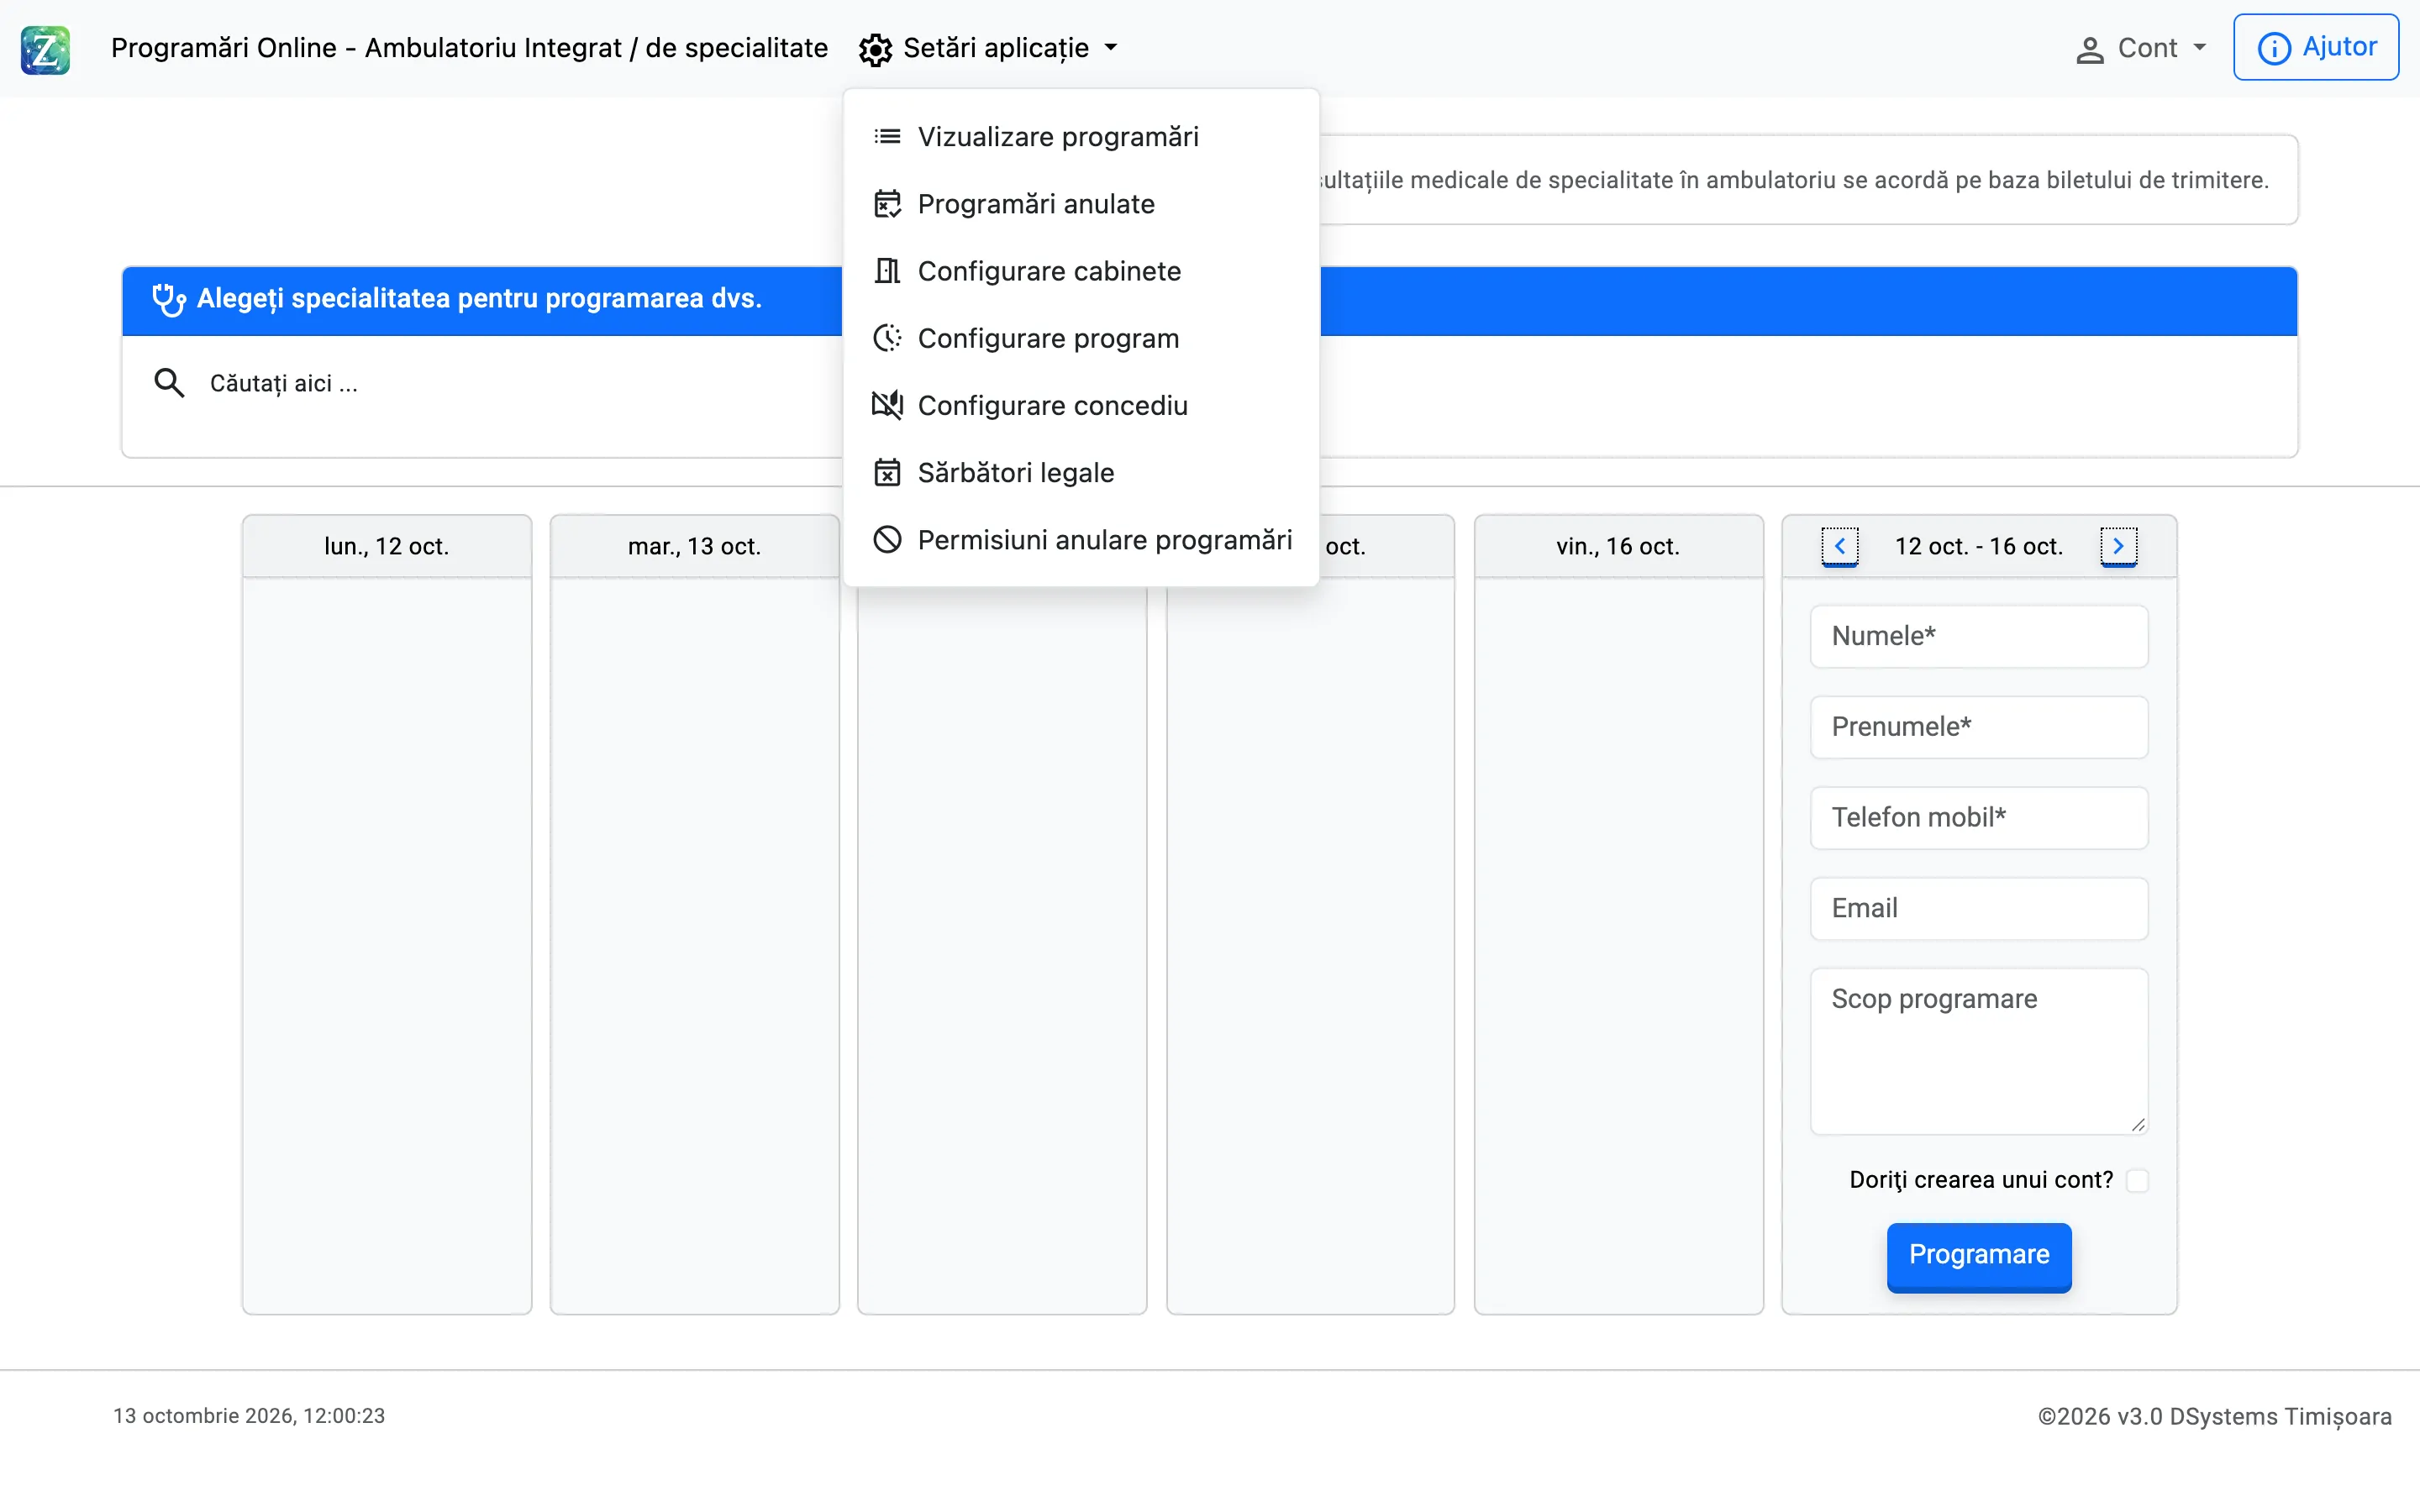Click the door icon beside Configurare cabinete
The width and height of the screenshot is (2420, 1512).
click(887, 271)
